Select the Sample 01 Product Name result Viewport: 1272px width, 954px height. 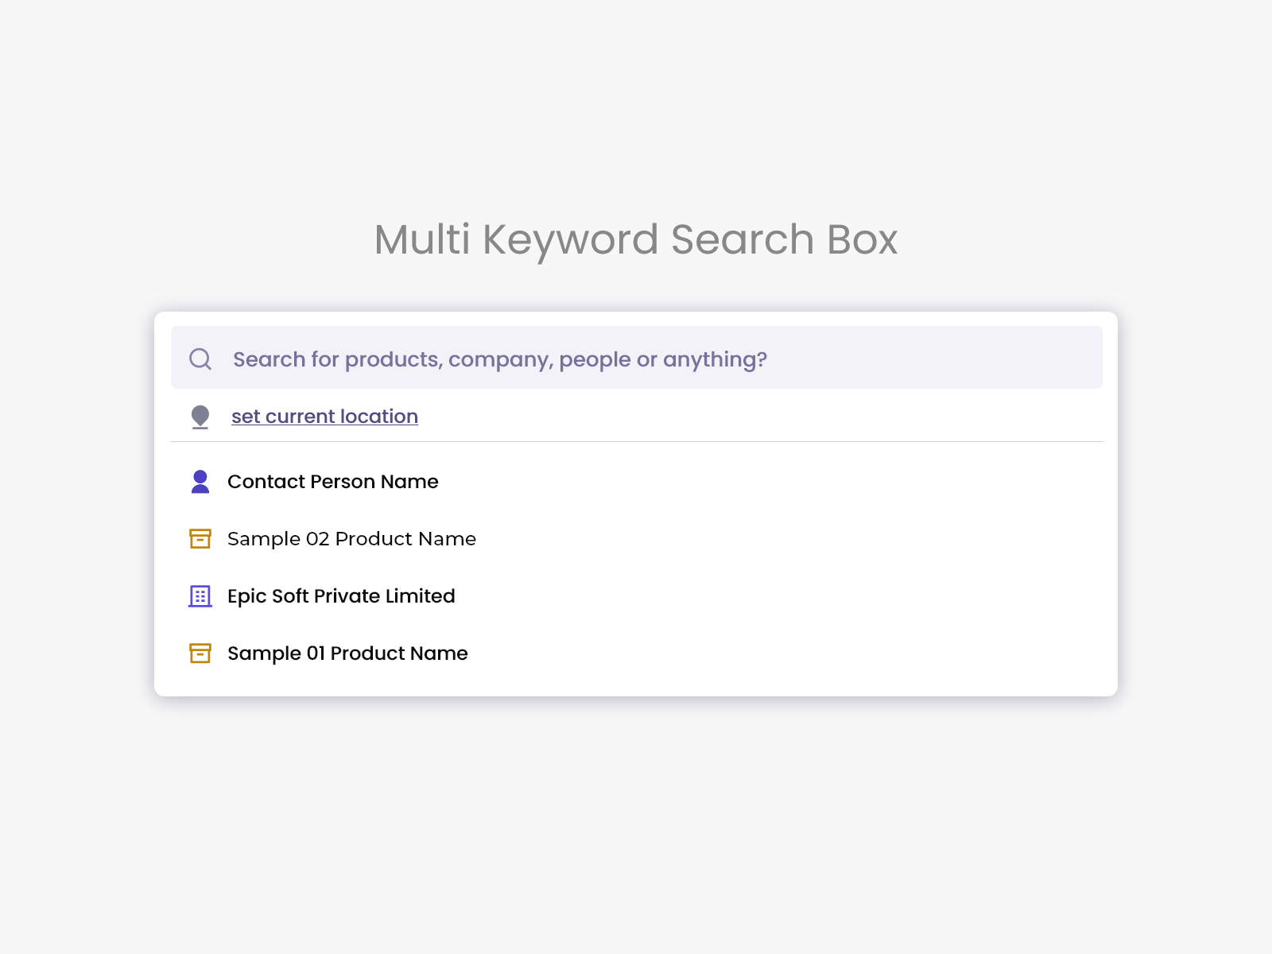[x=347, y=653]
